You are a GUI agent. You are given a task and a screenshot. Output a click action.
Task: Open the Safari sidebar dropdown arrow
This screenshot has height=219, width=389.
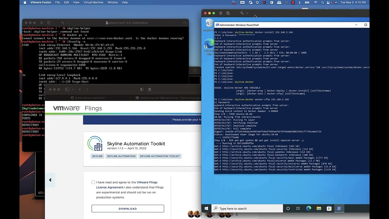tap(72, 89)
